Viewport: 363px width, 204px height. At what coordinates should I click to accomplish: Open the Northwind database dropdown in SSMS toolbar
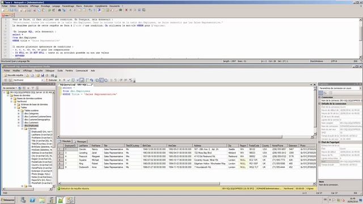pos(43,80)
